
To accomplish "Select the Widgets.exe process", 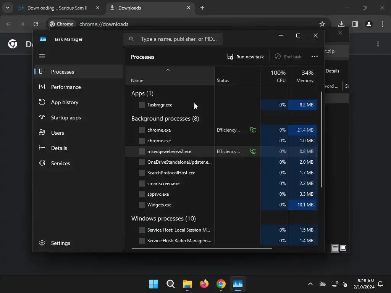I will click(x=221, y=205).
